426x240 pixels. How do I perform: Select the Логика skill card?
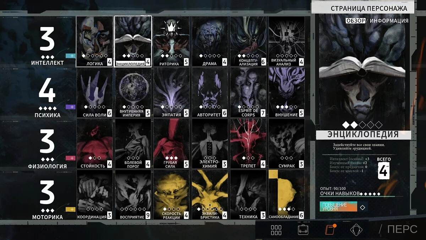tap(94, 41)
